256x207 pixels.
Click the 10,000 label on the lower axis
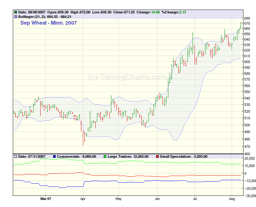pyautogui.click(x=250, y=166)
